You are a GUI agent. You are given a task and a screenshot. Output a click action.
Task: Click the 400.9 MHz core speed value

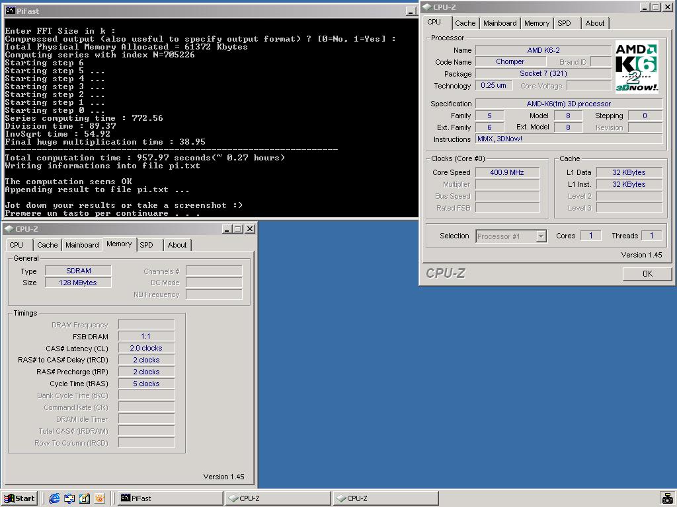[507, 172]
